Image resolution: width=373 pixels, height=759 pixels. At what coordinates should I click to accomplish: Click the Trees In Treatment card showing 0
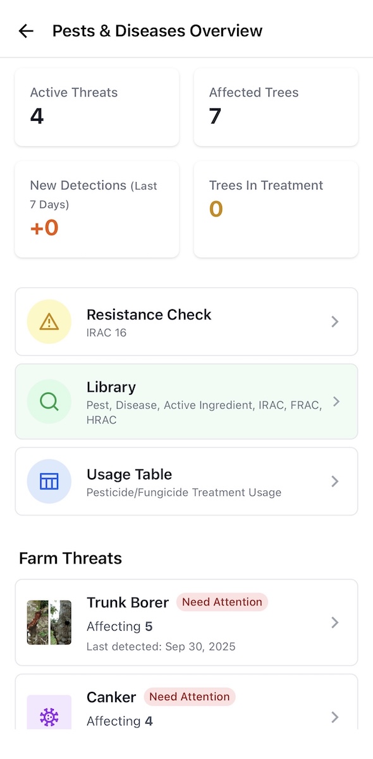[x=276, y=209]
